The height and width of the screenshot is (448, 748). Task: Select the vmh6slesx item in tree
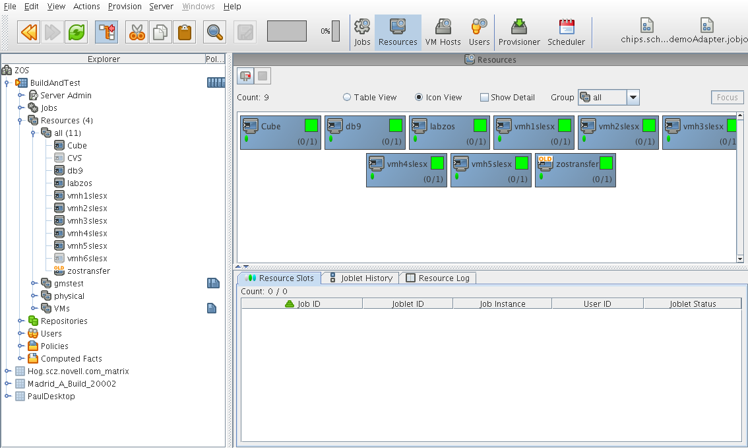pyautogui.click(x=87, y=259)
